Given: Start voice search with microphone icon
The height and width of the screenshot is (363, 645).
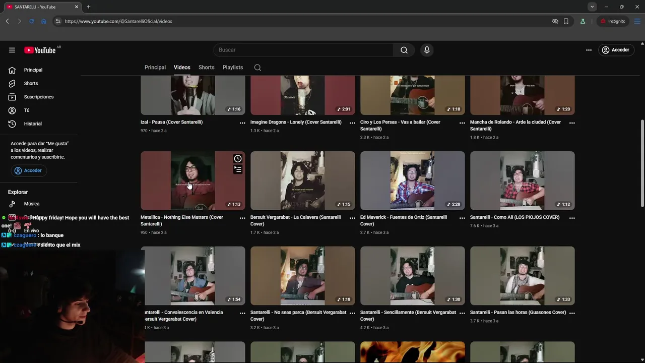Looking at the screenshot, I should (427, 50).
